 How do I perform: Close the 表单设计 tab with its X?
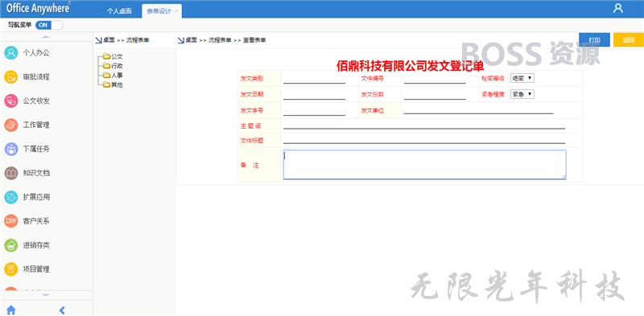pyautogui.click(x=176, y=11)
